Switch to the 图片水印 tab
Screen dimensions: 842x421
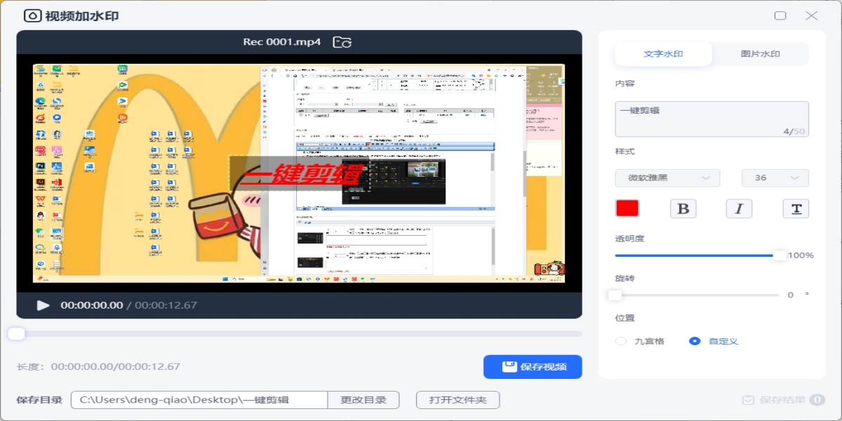pyautogui.click(x=760, y=54)
